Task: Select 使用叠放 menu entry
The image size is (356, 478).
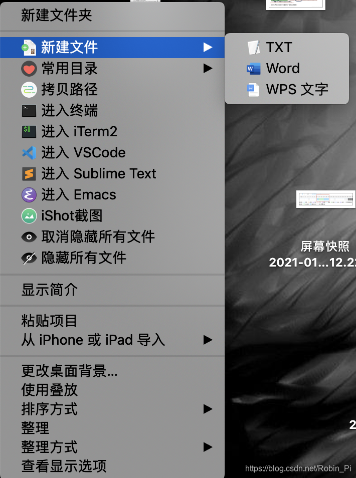Action: pyautogui.click(x=112, y=390)
